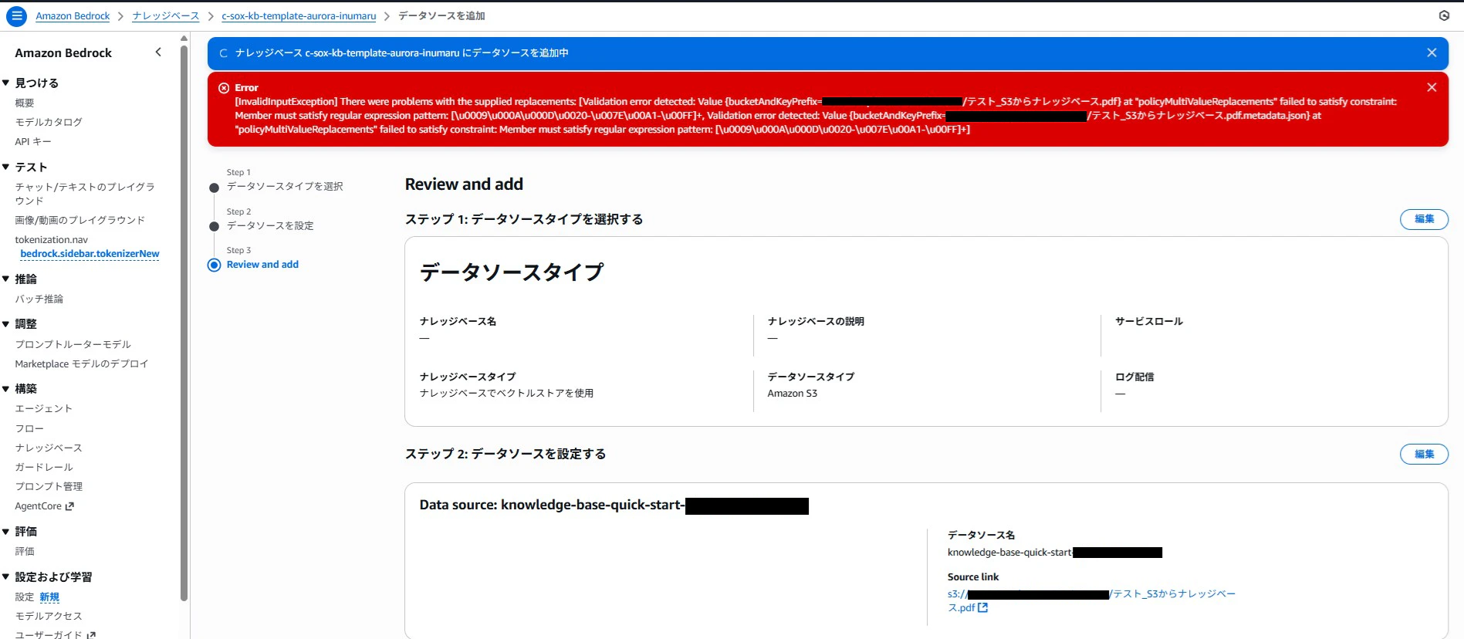Open c-sox-kb-template-aurora-inumaru breadcrumb

[x=299, y=16]
